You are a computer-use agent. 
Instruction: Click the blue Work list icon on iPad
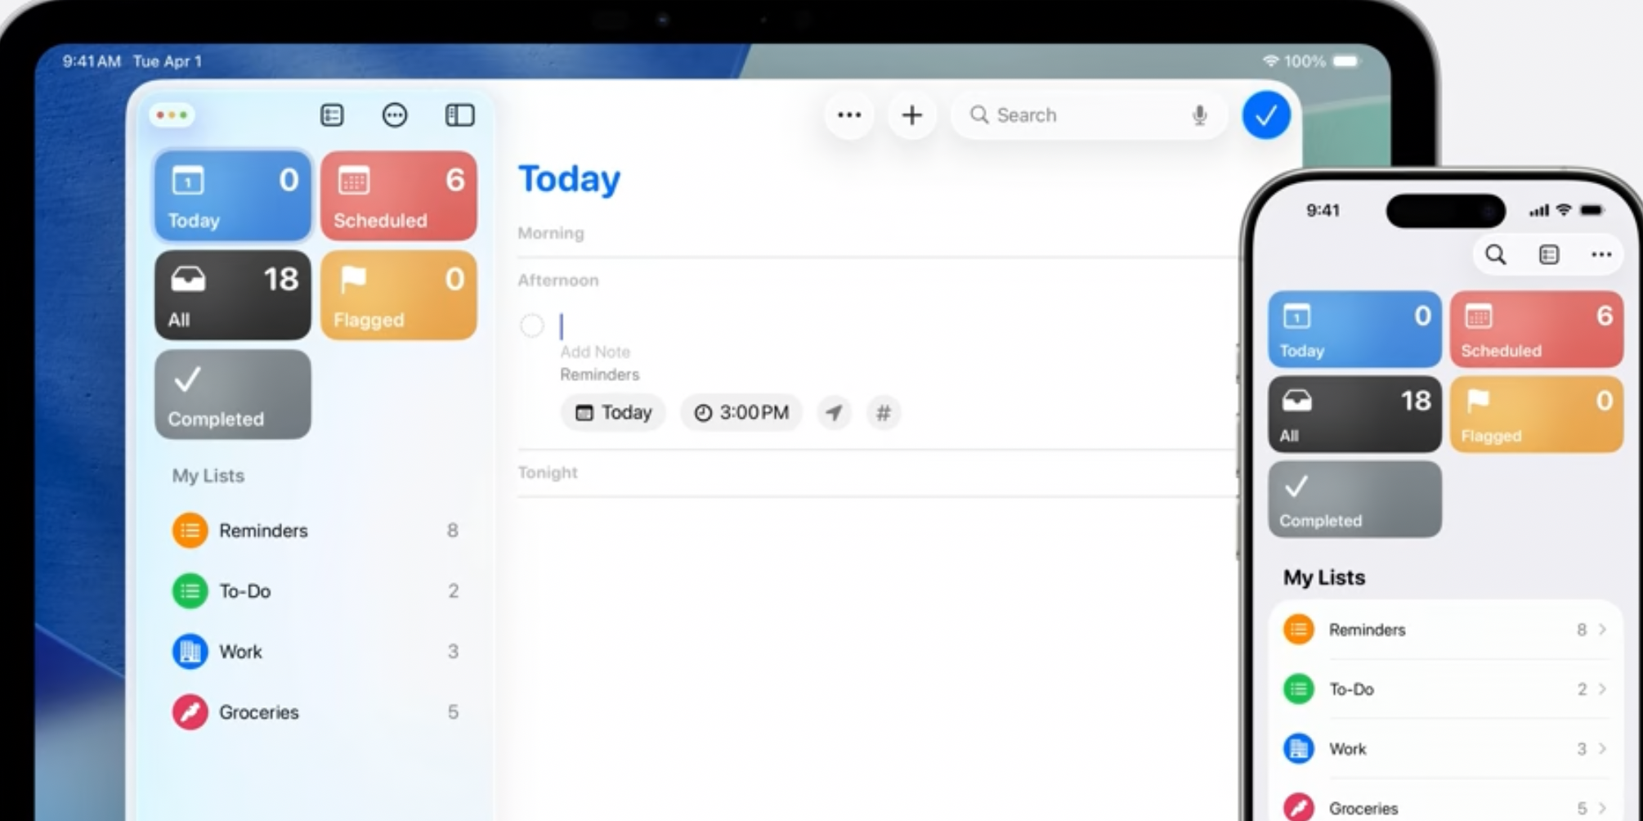click(190, 652)
